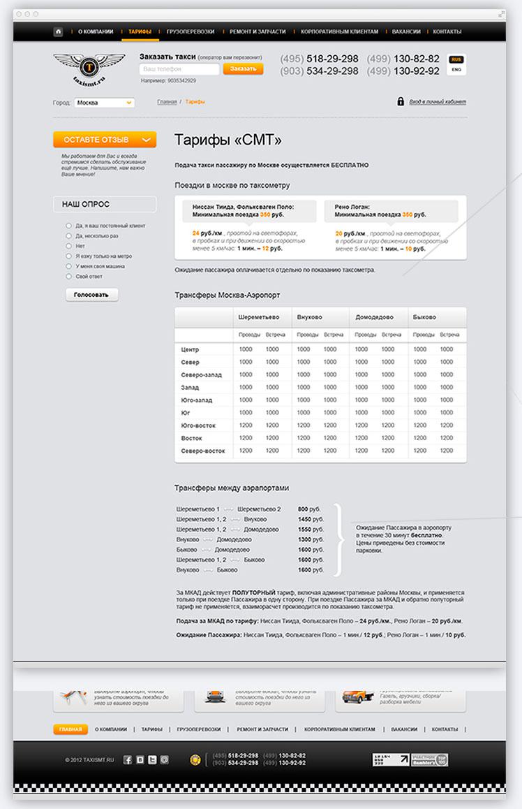Click the 'Шереметьево' table column header
The width and height of the screenshot is (522, 809).
259,317
